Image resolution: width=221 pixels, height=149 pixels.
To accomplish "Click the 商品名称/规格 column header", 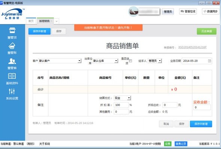I will (x=68, y=78).
